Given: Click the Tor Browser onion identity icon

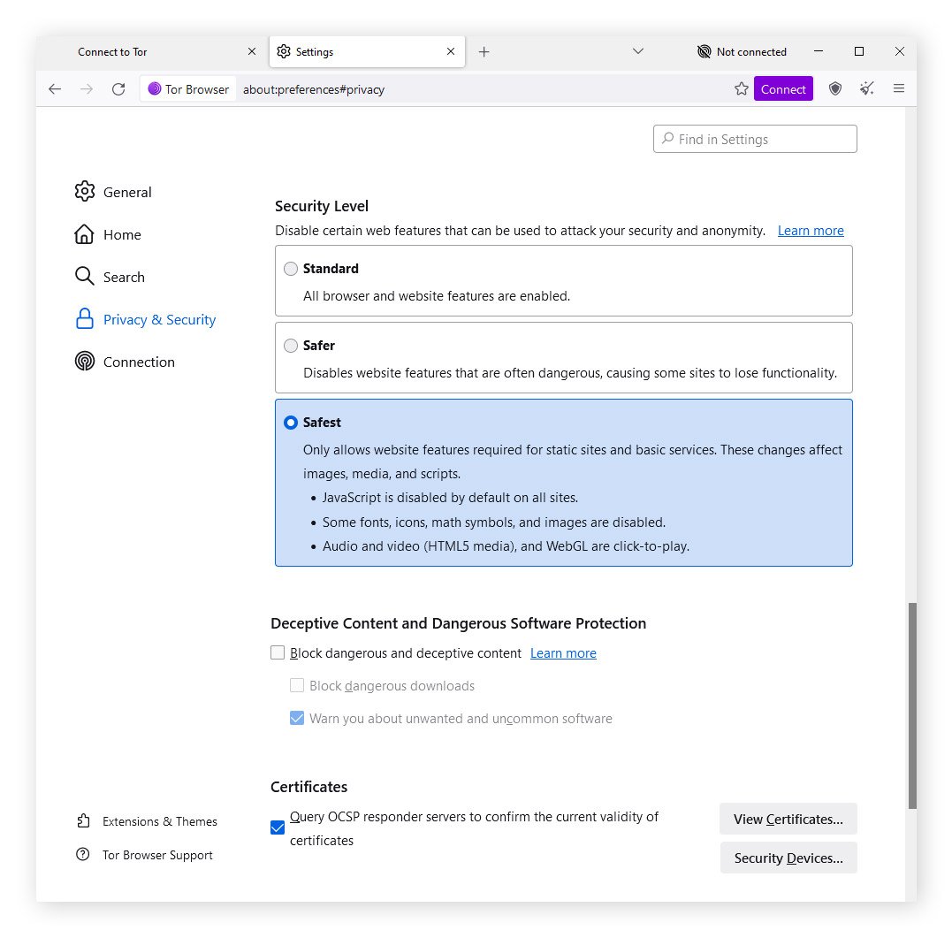Looking at the screenshot, I should click(155, 88).
